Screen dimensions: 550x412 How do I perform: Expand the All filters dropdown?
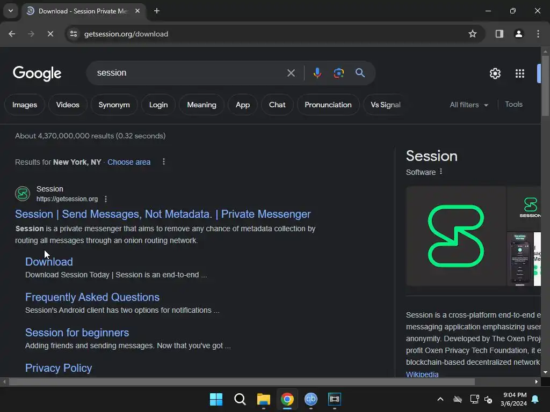click(x=469, y=105)
